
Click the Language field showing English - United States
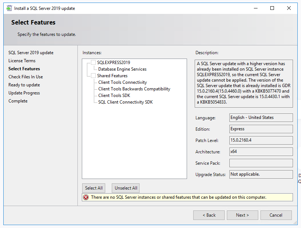(x=261, y=117)
